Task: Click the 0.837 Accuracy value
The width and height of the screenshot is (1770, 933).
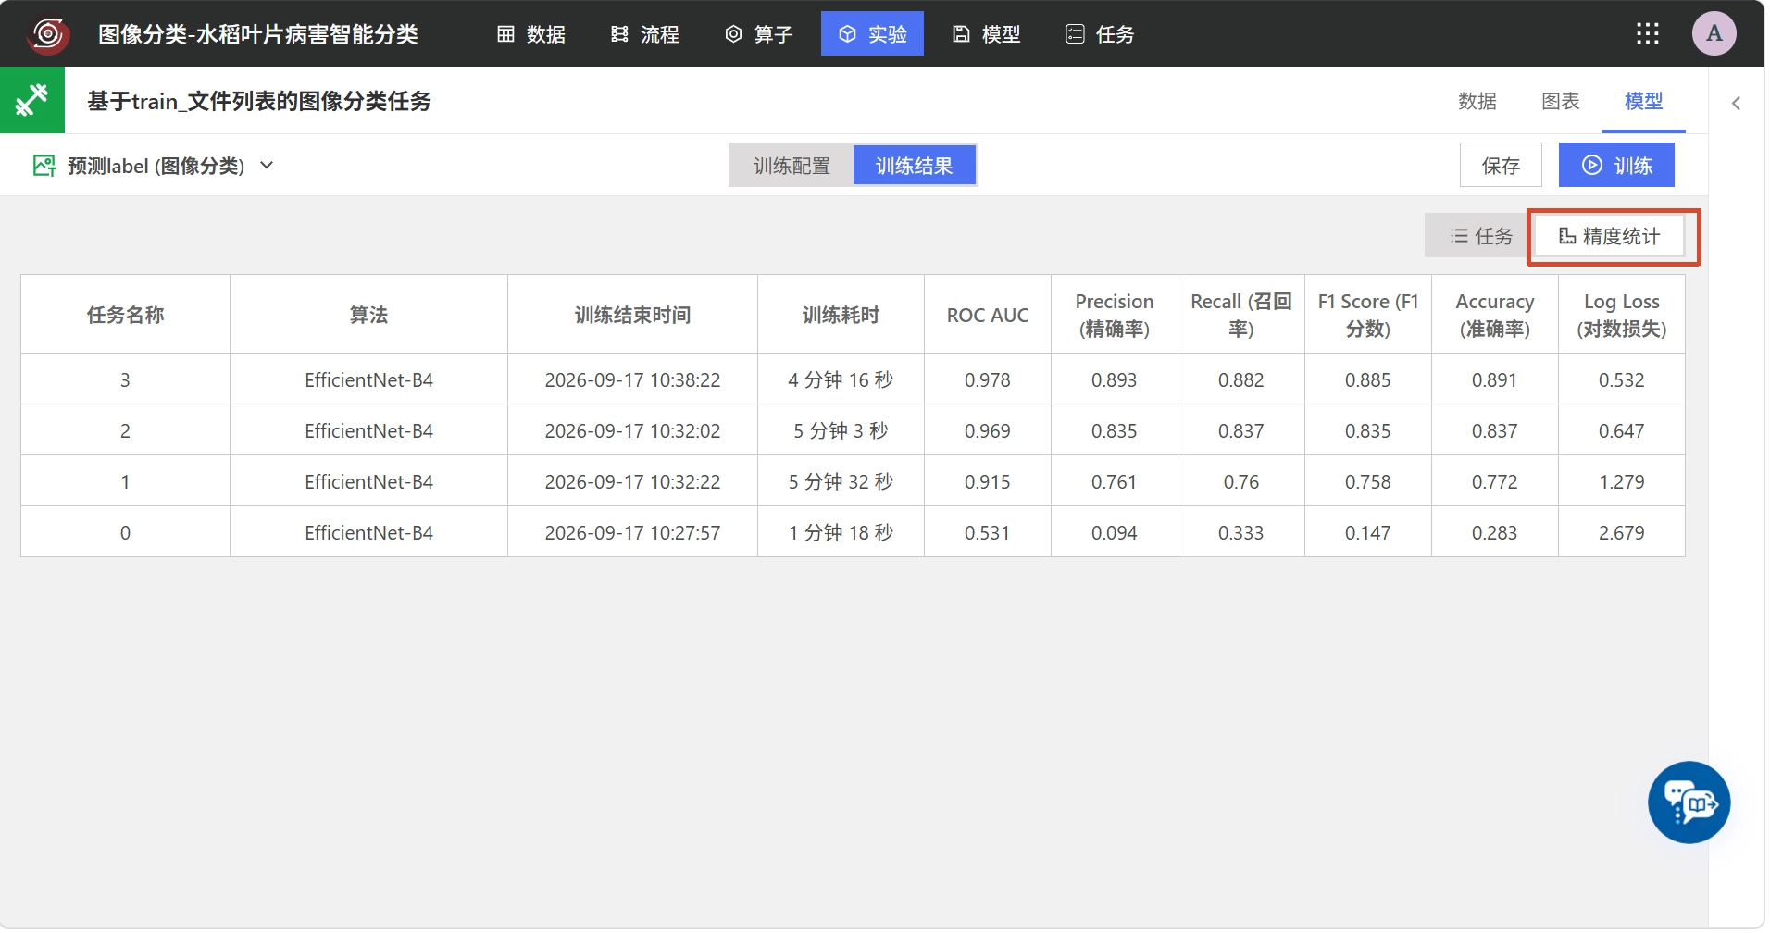Action: [x=1495, y=430]
